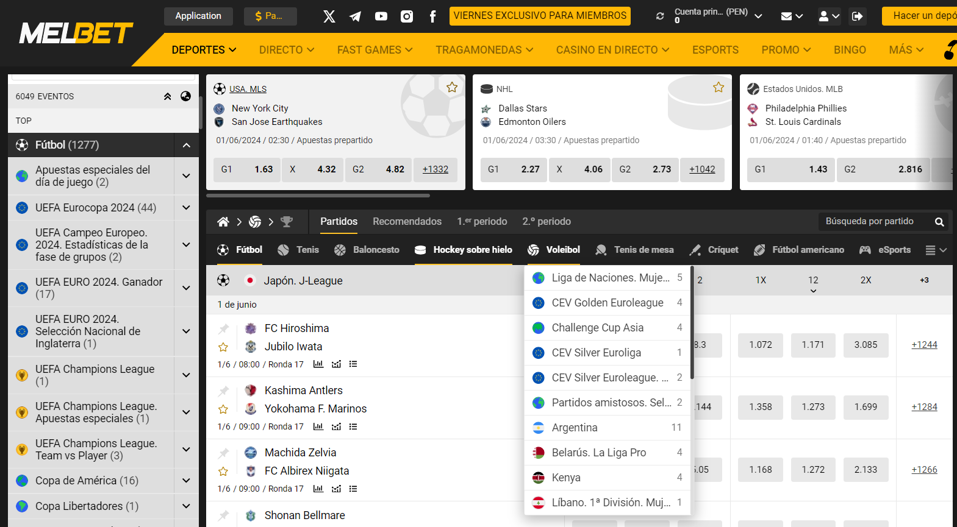Open the Telegram channel icon
This screenshot has width=957, height=527.
coord(355,16)
